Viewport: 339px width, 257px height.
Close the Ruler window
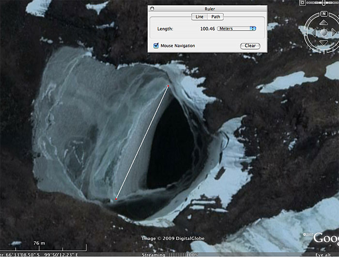pyautogui.click(x=152, y=9)
